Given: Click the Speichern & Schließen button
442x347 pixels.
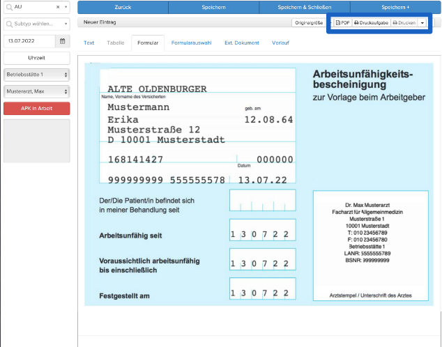Looking at the screenshot, I should (x=305, y=8).
